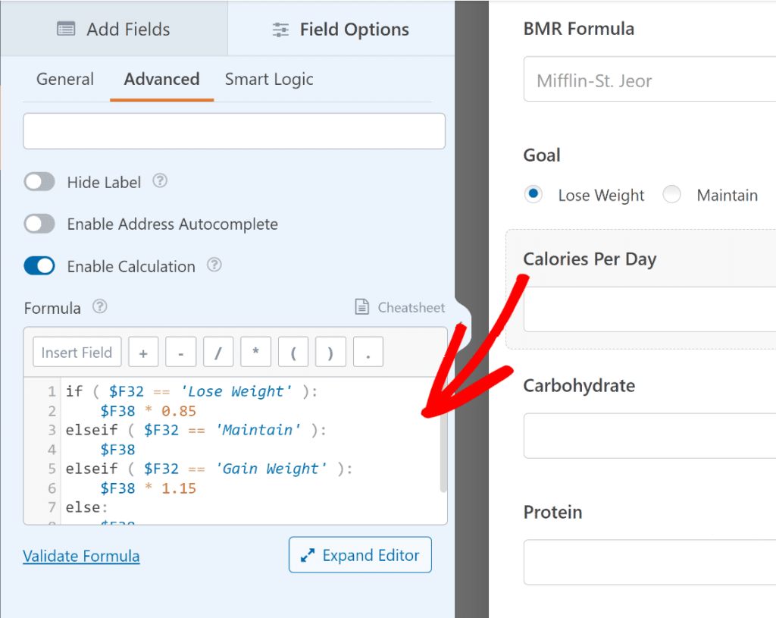The height and width of the screenshot is (618, 776).
Task: Click the division operator in the formula toolbar
Action: (x=218, y=351)
